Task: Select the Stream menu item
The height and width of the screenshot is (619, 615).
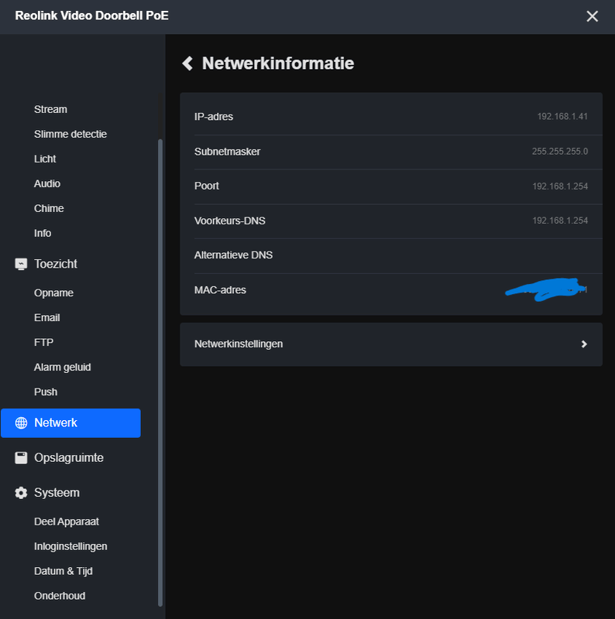Action: [50, 109]
